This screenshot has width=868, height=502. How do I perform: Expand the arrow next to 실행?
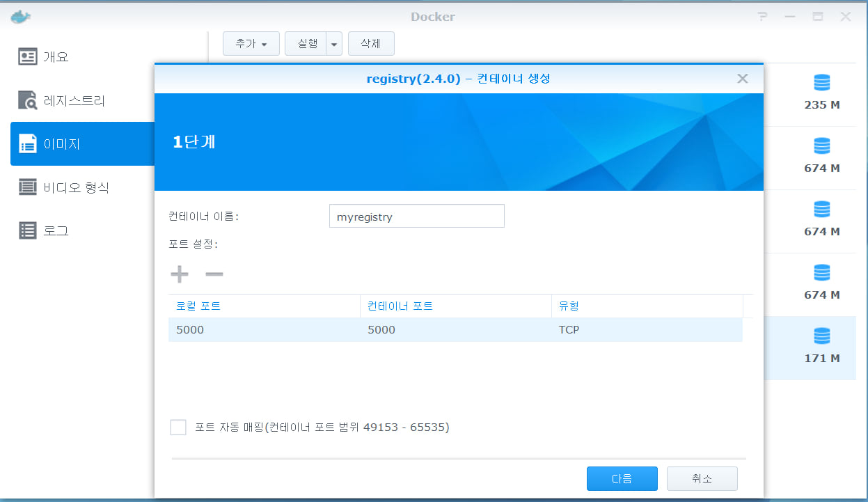(x=335, y=44)
